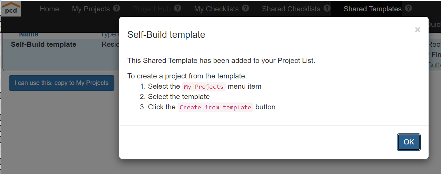Open the My Checklists menu item
Screen dimensions: 441x174
pos(216,9)
